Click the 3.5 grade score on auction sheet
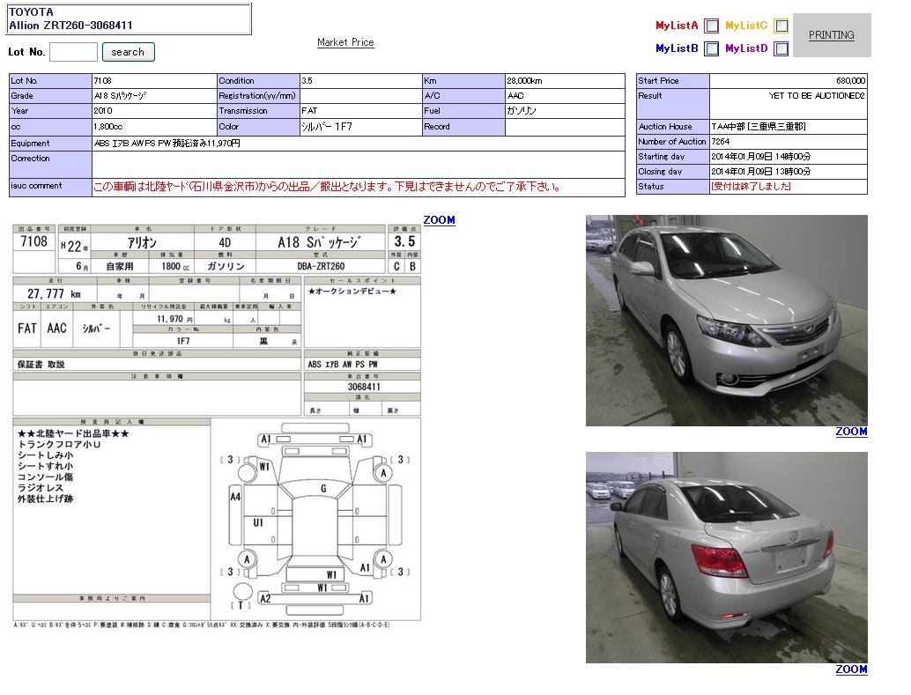This screenshot has width=911, height=695. click(404, 241)
